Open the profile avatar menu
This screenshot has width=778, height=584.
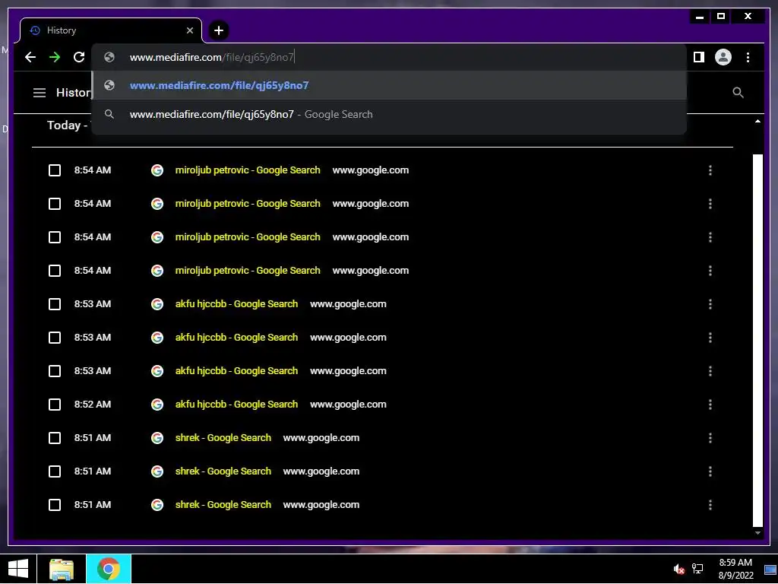click(x=723, y=57)
